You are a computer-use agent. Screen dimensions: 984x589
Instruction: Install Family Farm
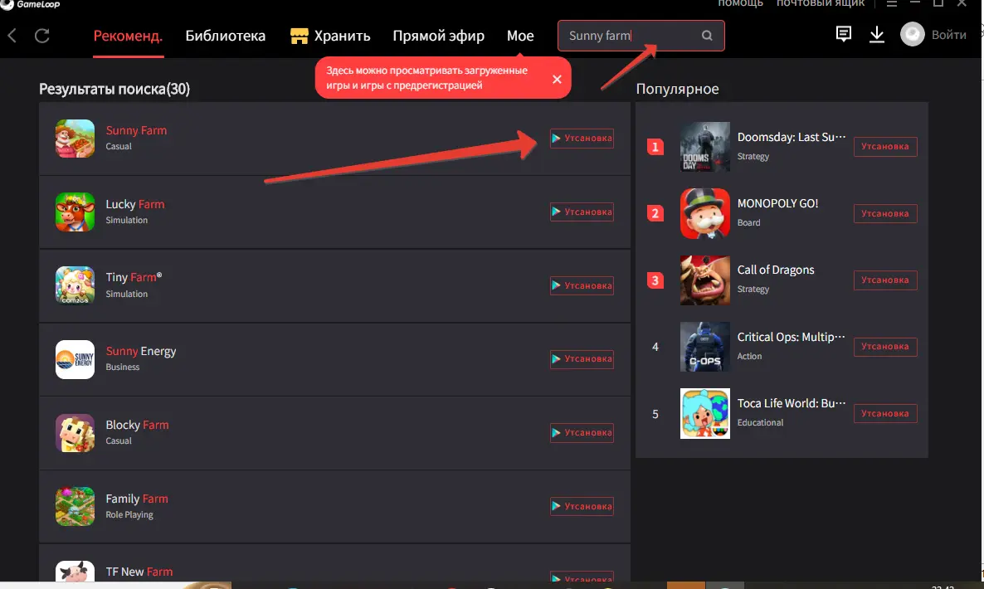[582, 506]
